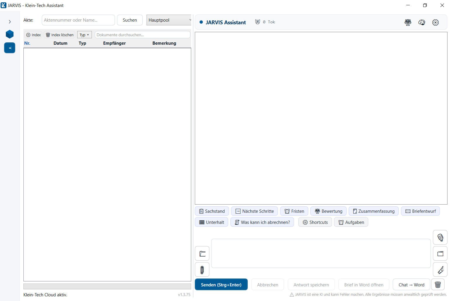Expand the sidebar with the chevron arrow
Image resolution: width=451 pixels, height=301 pixels.
tap(10, 22)
